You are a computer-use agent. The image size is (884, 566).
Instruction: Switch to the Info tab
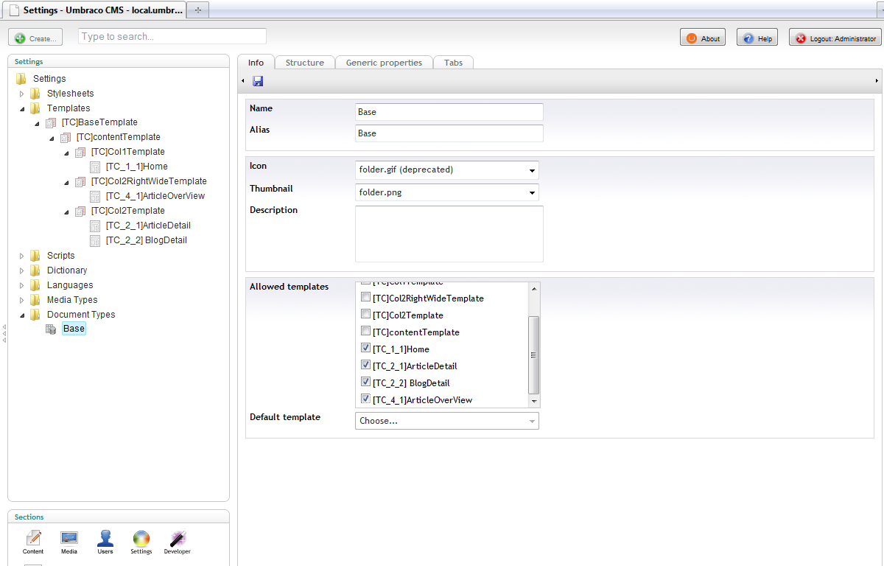(256, 63)
